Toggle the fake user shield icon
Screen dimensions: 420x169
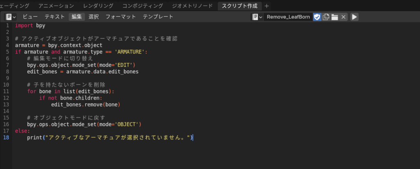coord(317,17)
